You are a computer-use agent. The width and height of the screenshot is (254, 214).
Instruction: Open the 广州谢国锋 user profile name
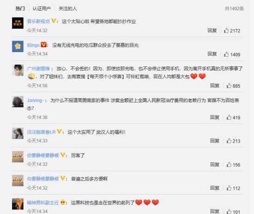click(x=38, y=68)
